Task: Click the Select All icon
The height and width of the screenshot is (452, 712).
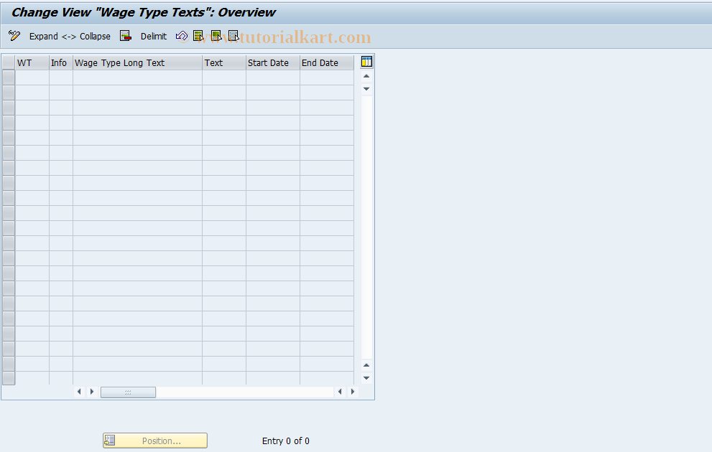Action: pyautogui.click(x=198, y=36)
